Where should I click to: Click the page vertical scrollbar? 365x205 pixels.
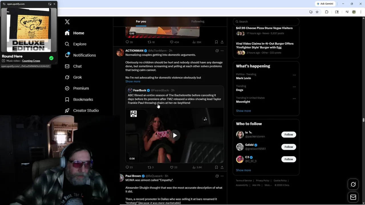point(364,120)
